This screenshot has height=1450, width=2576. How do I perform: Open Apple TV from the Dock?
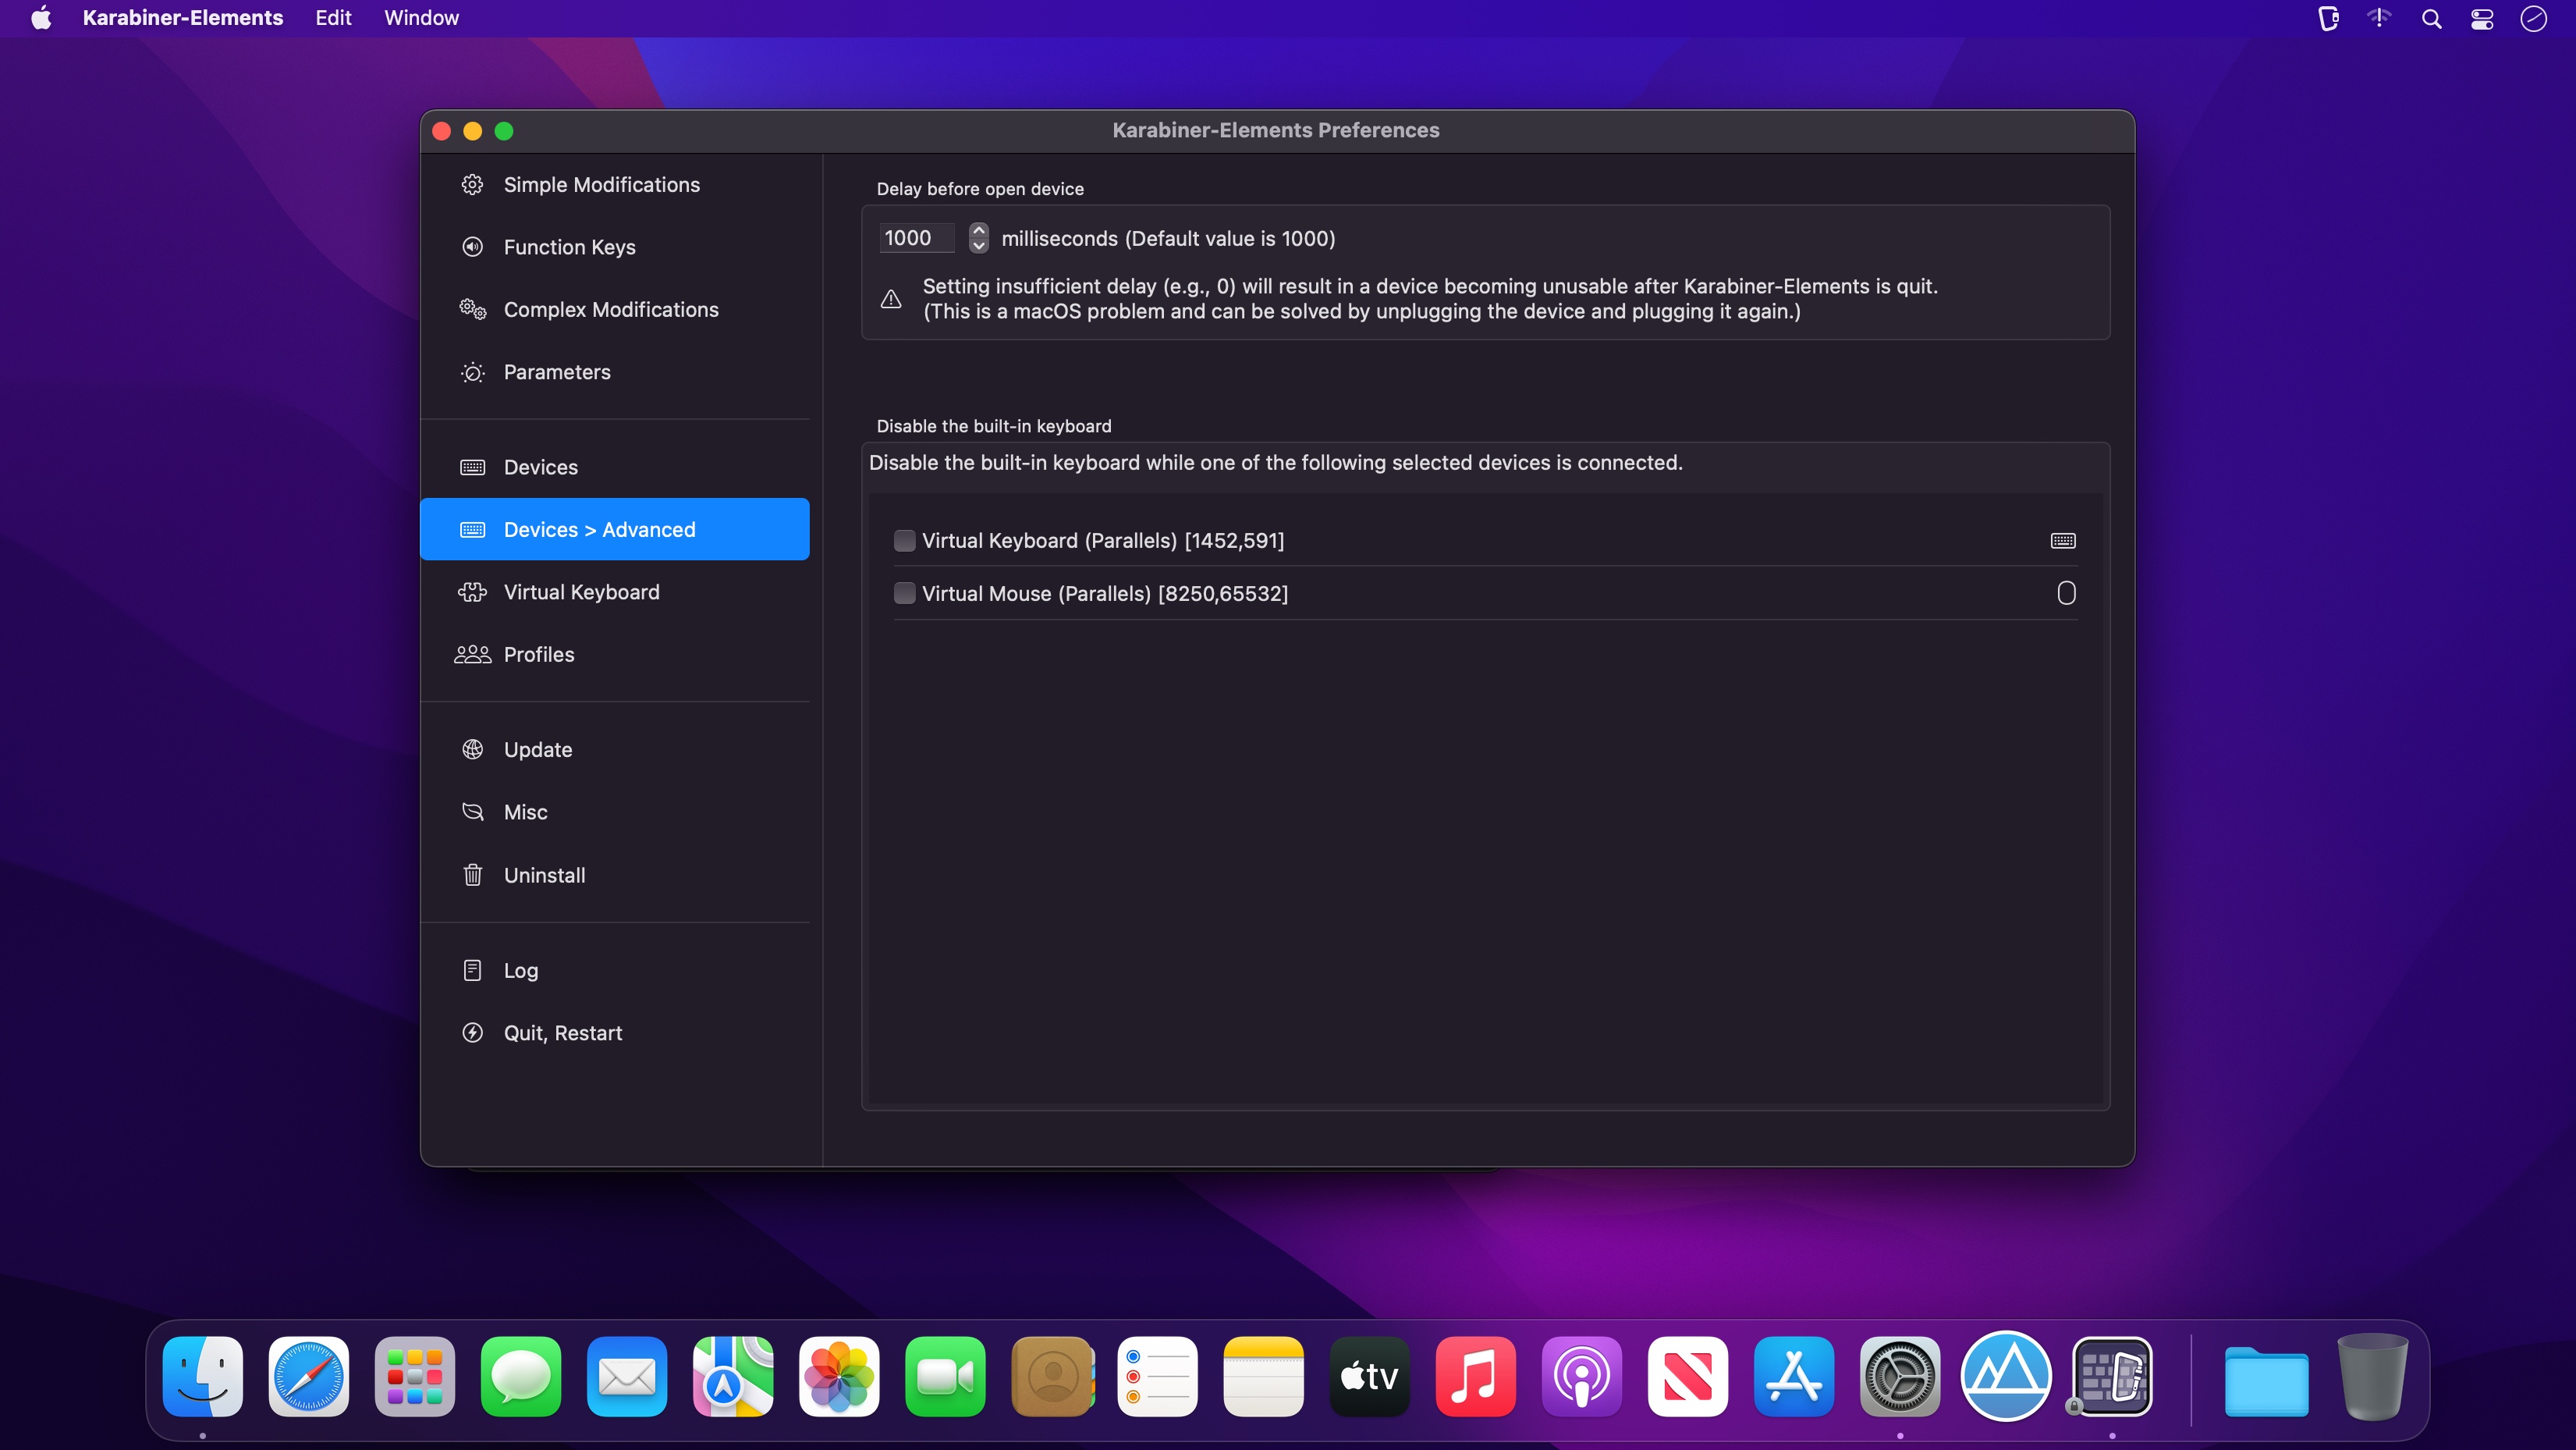(x=1370, y=1376)
